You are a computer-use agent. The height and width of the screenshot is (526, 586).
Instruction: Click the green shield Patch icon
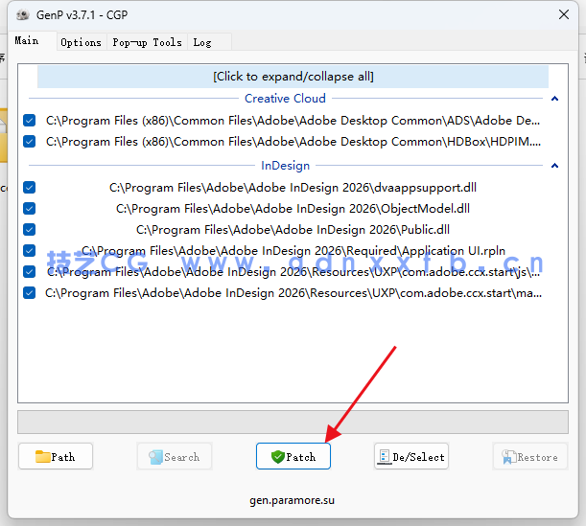(x=278, y=457)
